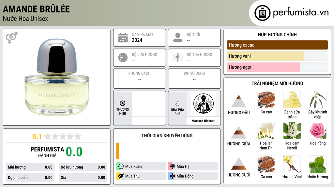Click the sillage icon beside Độ toả hương
This screenshot has height=187, width=334.
(178, 57)
